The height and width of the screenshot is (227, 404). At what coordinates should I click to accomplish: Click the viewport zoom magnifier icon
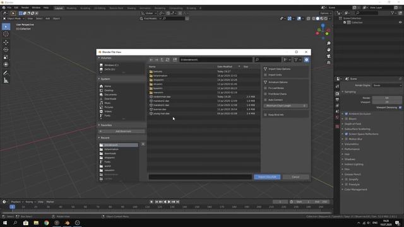329,44
